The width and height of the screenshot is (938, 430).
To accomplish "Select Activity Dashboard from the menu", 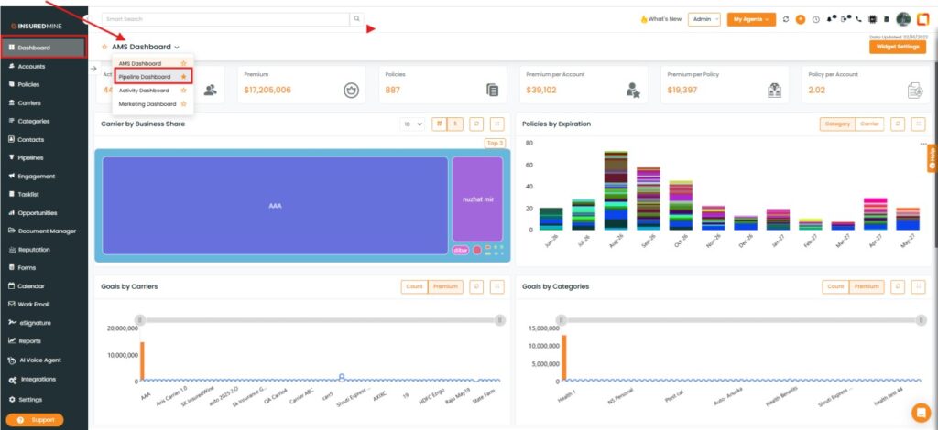I will [x=144, y=91].
